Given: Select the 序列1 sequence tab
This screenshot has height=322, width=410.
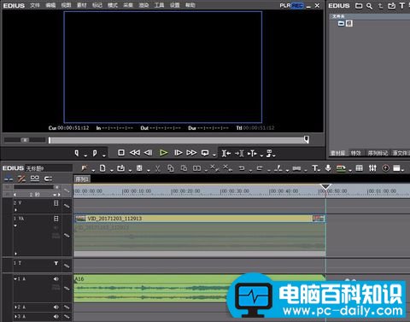Looking at the screenshot, I should (82, 179).
